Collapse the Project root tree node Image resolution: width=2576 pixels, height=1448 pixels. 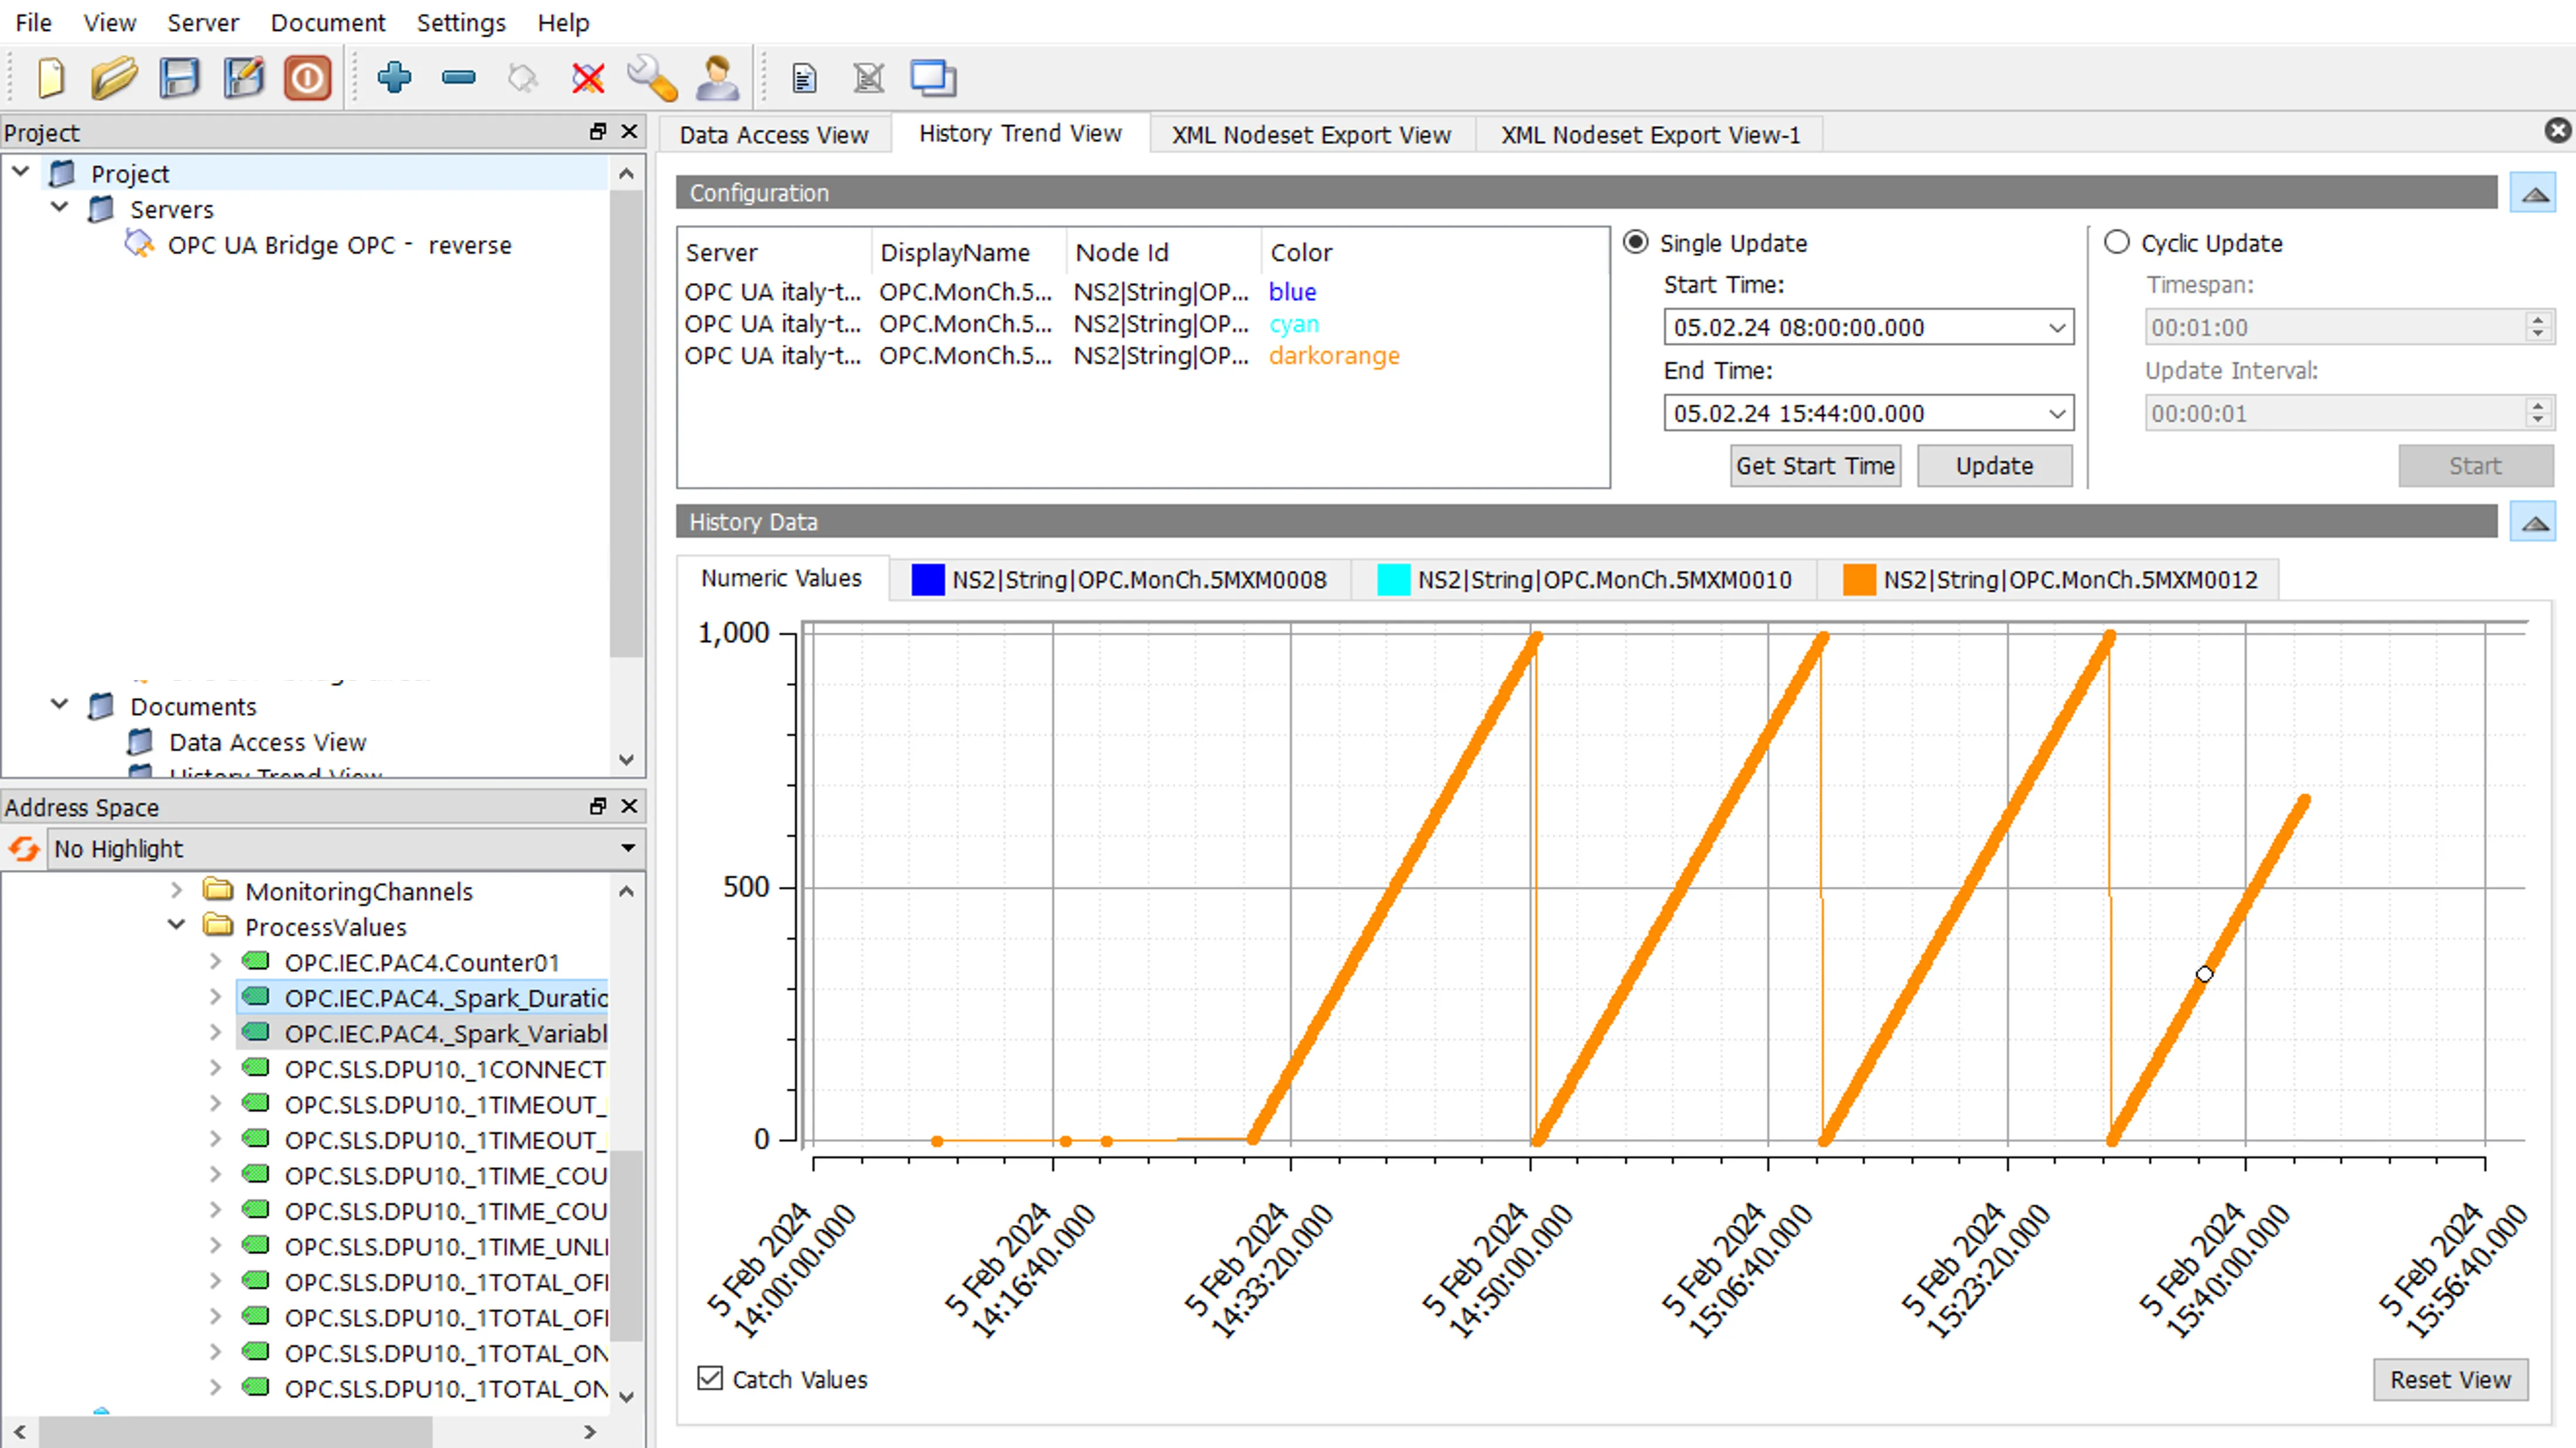click(x=20, y=172)
